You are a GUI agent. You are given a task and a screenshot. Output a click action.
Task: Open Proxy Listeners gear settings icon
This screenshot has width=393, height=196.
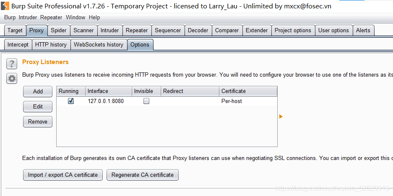[x=11, y=79]
